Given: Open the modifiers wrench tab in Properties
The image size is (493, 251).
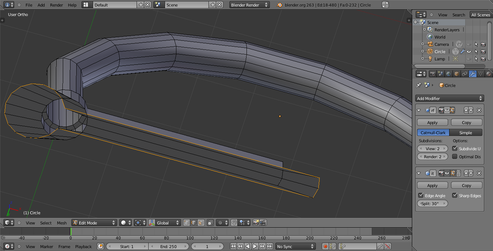Looking at the screenshot, I should pyautogui.click(x=472, y=74).
